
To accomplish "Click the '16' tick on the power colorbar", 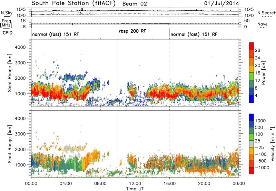I will pos(257,73).
